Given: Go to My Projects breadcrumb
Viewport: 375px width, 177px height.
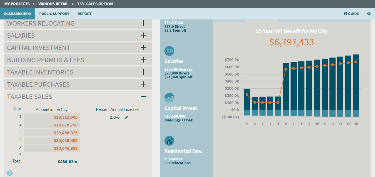Looking at the screenshot, I should pyautogui.click(x=17, y=4).
